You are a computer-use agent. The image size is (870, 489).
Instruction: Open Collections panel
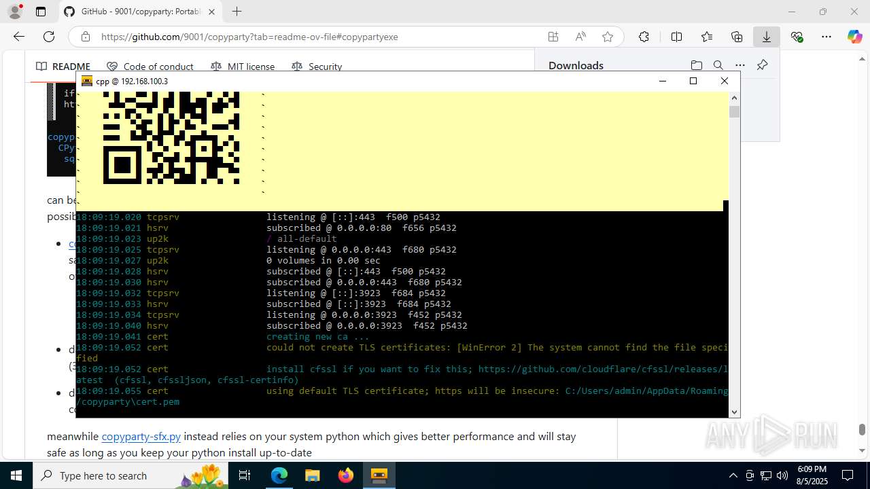click(737, 37)
